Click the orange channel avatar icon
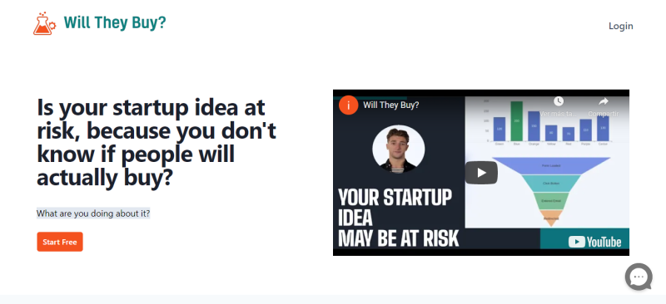Screen dimensions: 666x304 point(348,105)
